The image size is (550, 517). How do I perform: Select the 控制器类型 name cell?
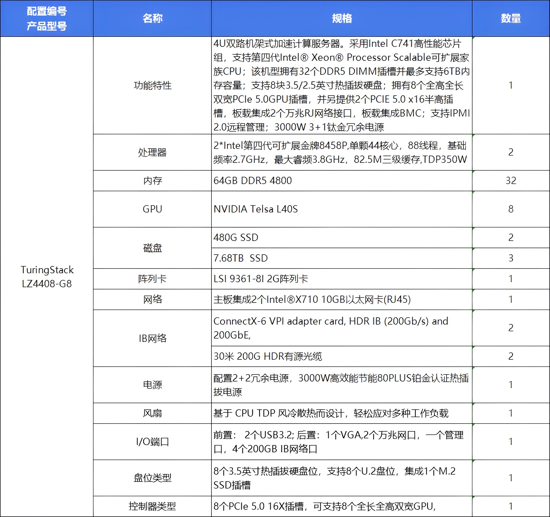(x=152, y=506)
